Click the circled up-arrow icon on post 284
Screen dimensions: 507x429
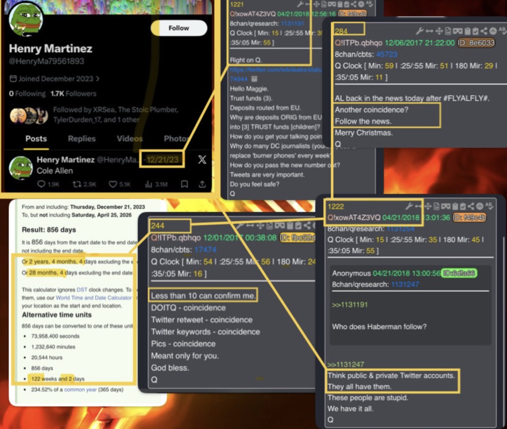(x=493, y=31)
